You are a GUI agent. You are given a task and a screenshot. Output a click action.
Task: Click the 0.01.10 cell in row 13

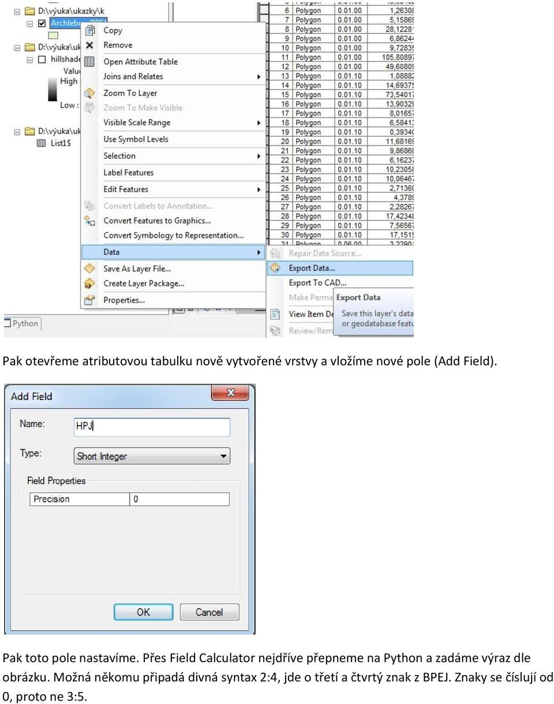(x=350, y=76)
